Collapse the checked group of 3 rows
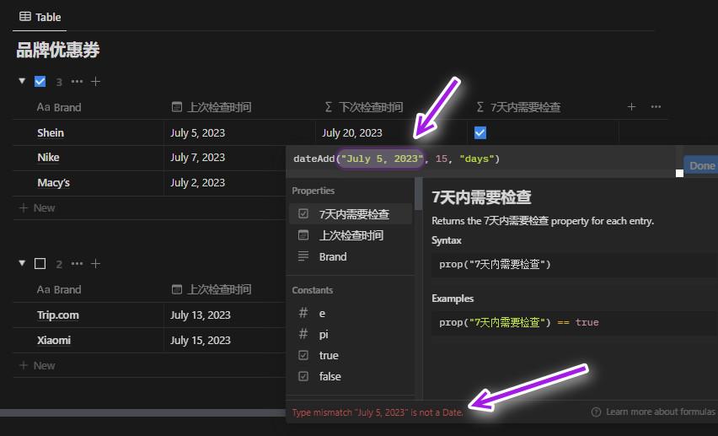Image resolution: width=718 pixels, height=436 pixels. [x=22, y=81]
